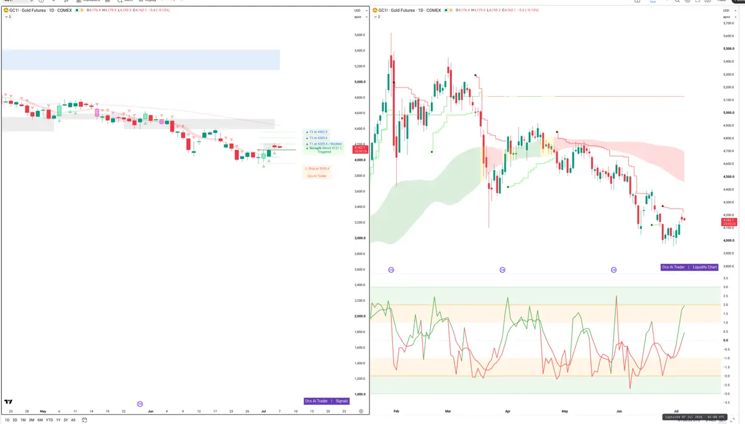Click the T1 at 4209.4 Booked label

323,143
